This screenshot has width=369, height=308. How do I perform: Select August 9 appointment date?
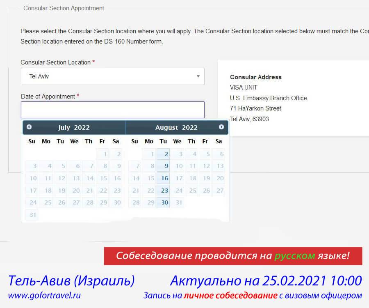[163, 166]
